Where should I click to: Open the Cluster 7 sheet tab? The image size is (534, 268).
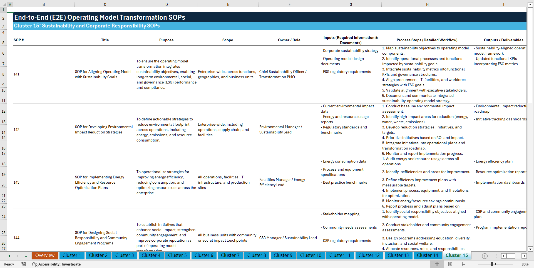230,256
